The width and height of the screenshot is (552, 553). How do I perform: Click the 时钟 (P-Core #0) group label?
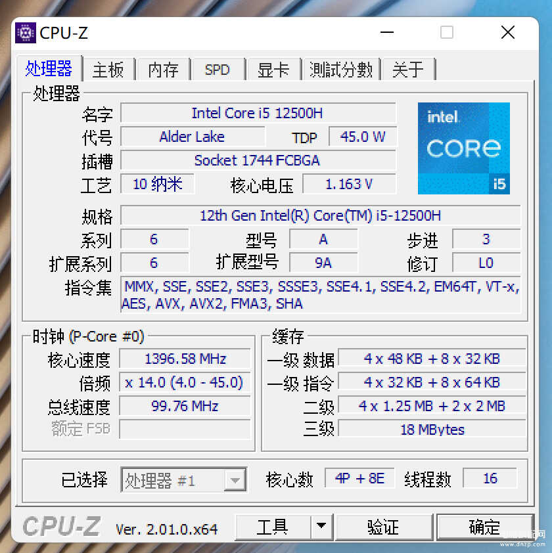point(88,336)
